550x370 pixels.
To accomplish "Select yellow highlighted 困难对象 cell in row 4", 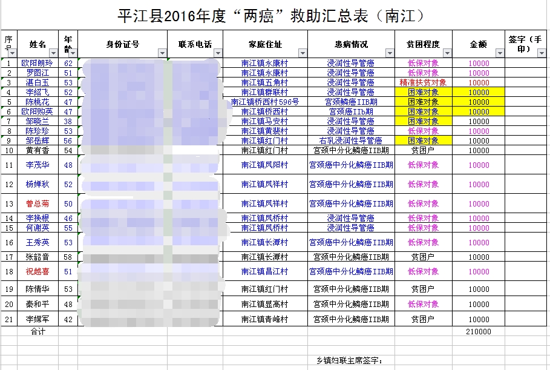I will click(424, 93).
